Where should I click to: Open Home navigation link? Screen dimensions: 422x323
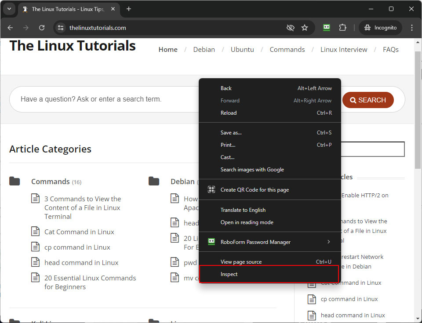pyautogui.click(x=168, y=50)
